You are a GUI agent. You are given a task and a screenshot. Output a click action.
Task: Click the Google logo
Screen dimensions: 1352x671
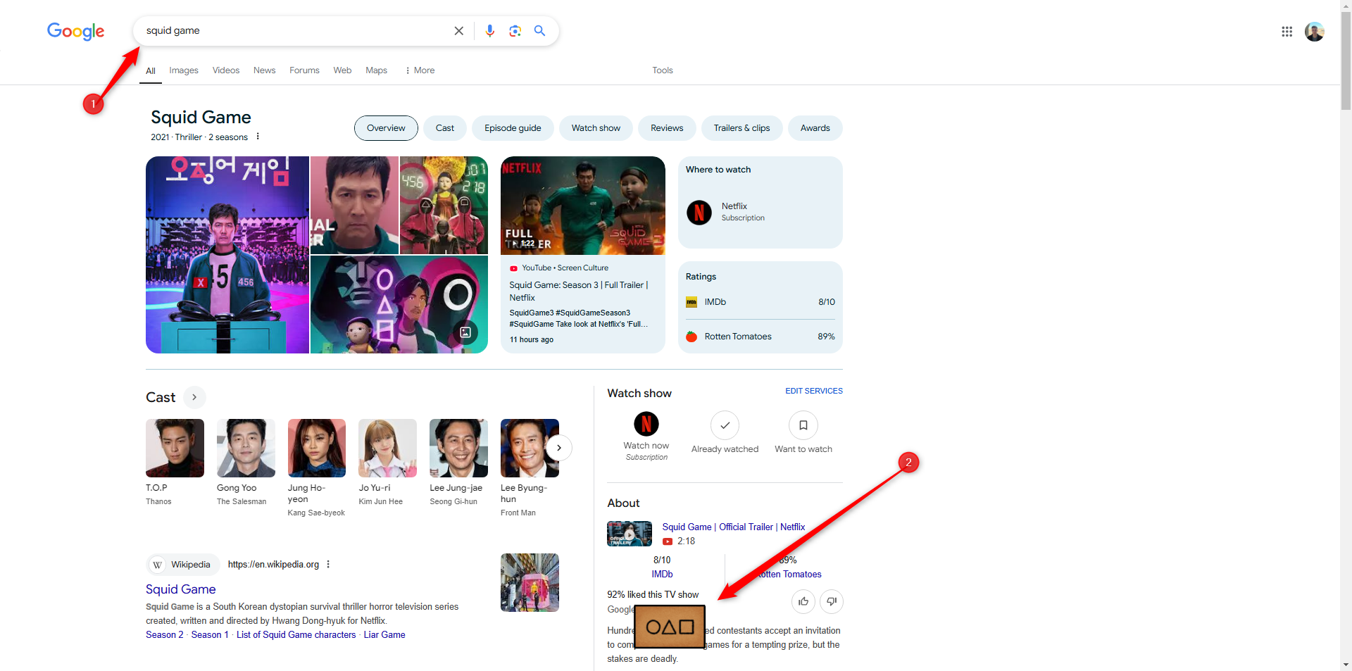coord(75,31)
